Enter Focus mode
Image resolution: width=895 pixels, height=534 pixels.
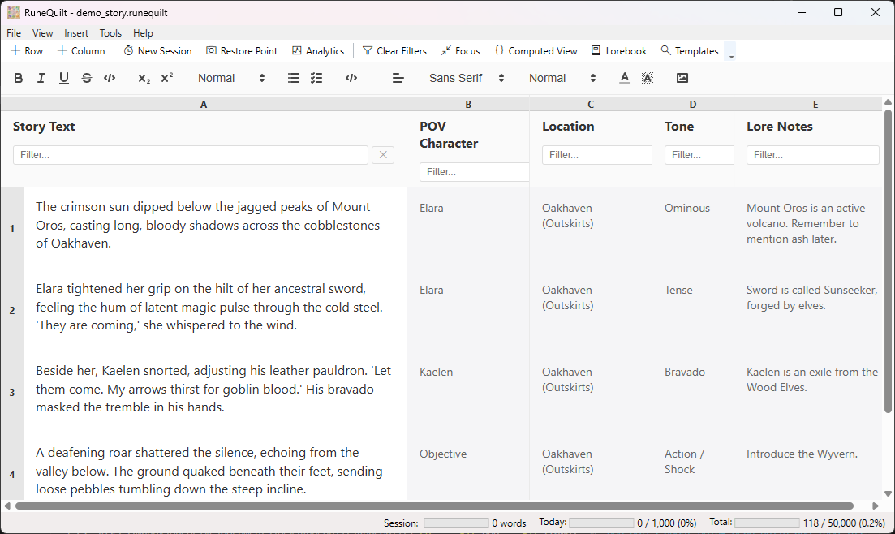(460, 50)
